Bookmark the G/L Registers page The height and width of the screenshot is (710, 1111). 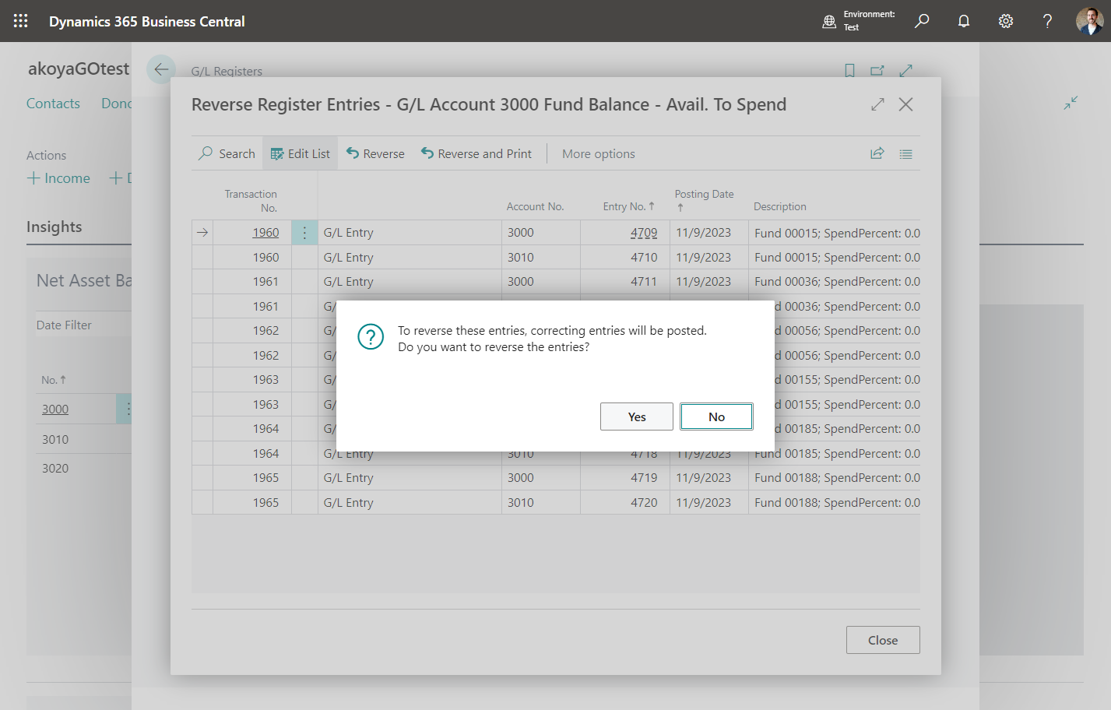849,71
